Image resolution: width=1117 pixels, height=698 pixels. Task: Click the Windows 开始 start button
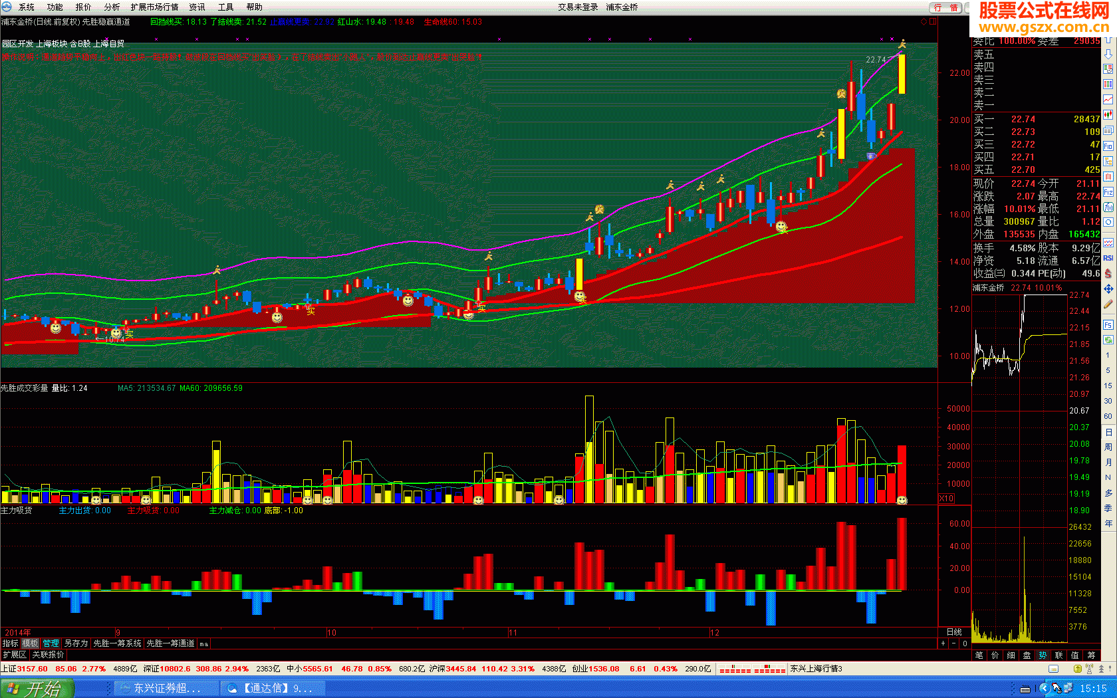pyautogui.click(x=36, y=689)
